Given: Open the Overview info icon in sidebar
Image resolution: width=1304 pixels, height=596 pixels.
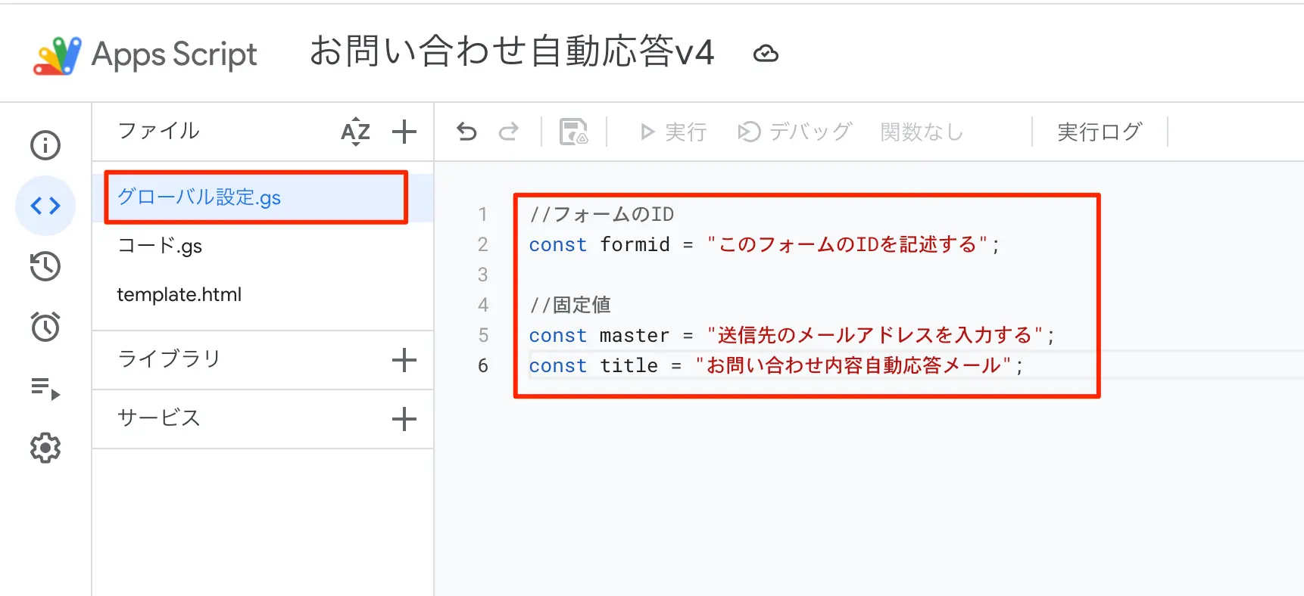Looking at the screenshot, I should 45,145.
